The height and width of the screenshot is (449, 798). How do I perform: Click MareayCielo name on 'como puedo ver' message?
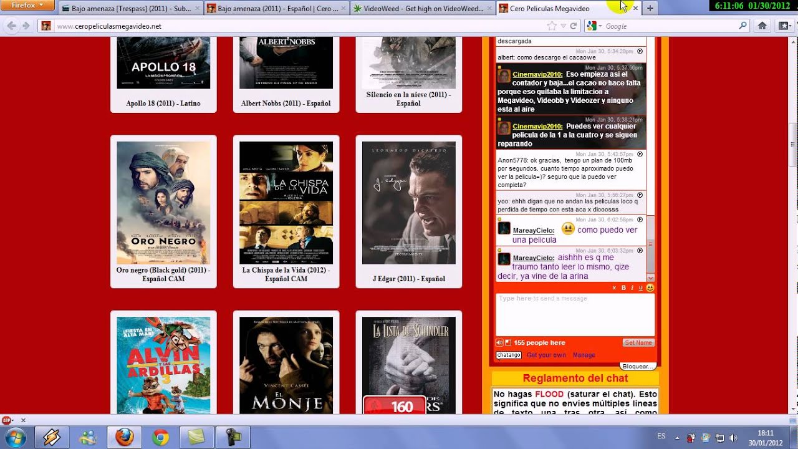point(534,230)
